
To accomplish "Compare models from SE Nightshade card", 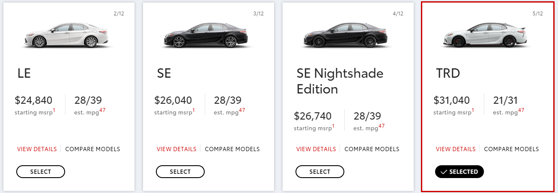I will (372, 149).
